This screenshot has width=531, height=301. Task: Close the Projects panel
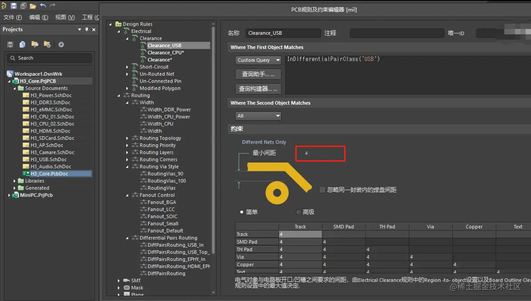click(94, 29)
